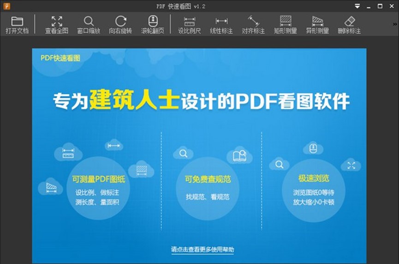Activate the 异形测量 irregular shape measurement tool
Screen dimensions: 399x264
pos(317,25)
